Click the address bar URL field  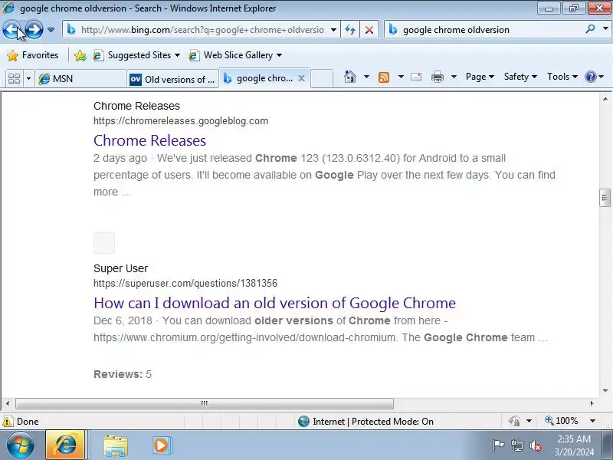202,30
